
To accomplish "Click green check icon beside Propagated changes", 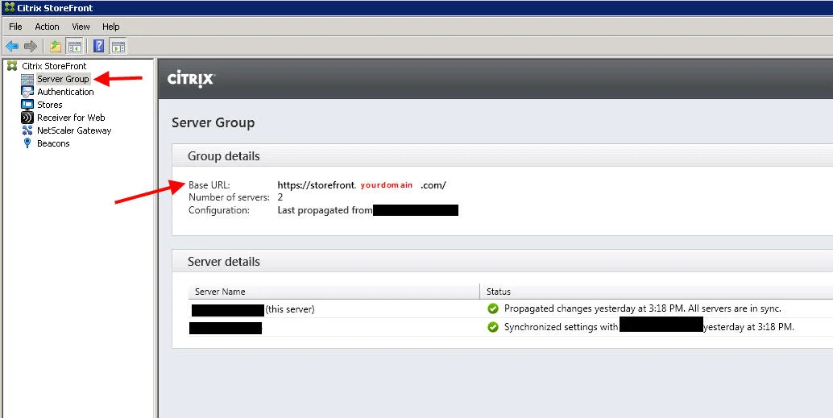I will point(493,308).
